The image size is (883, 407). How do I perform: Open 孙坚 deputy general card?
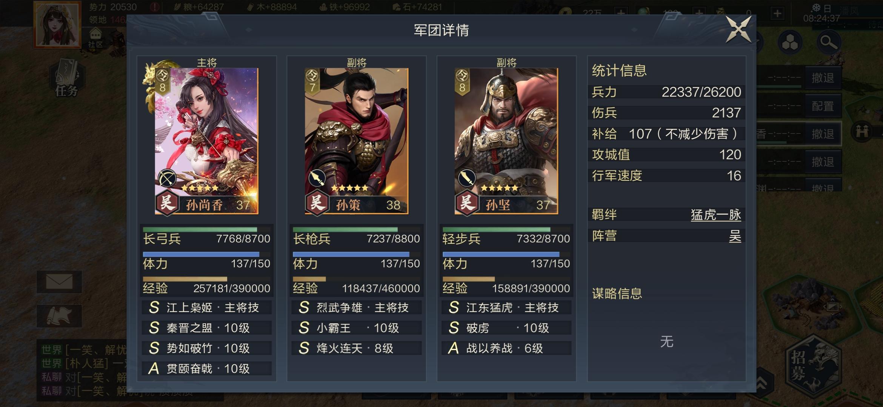click(x=506, y=141)
